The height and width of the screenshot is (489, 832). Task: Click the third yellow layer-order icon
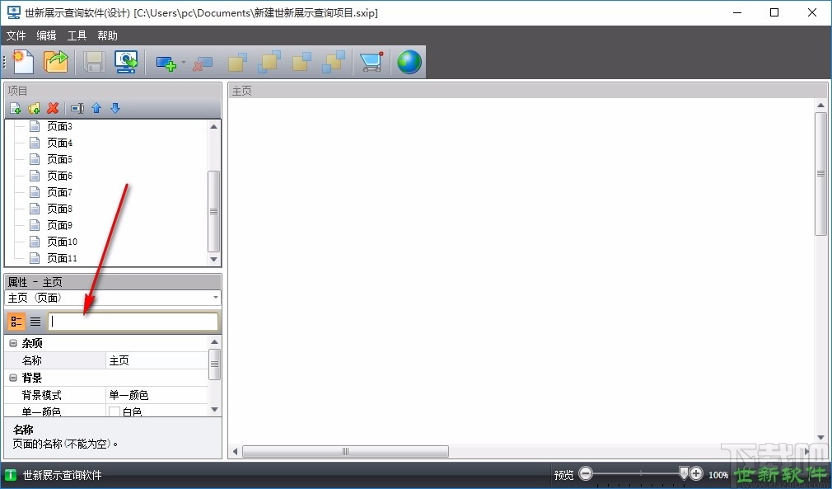(301, 62)
